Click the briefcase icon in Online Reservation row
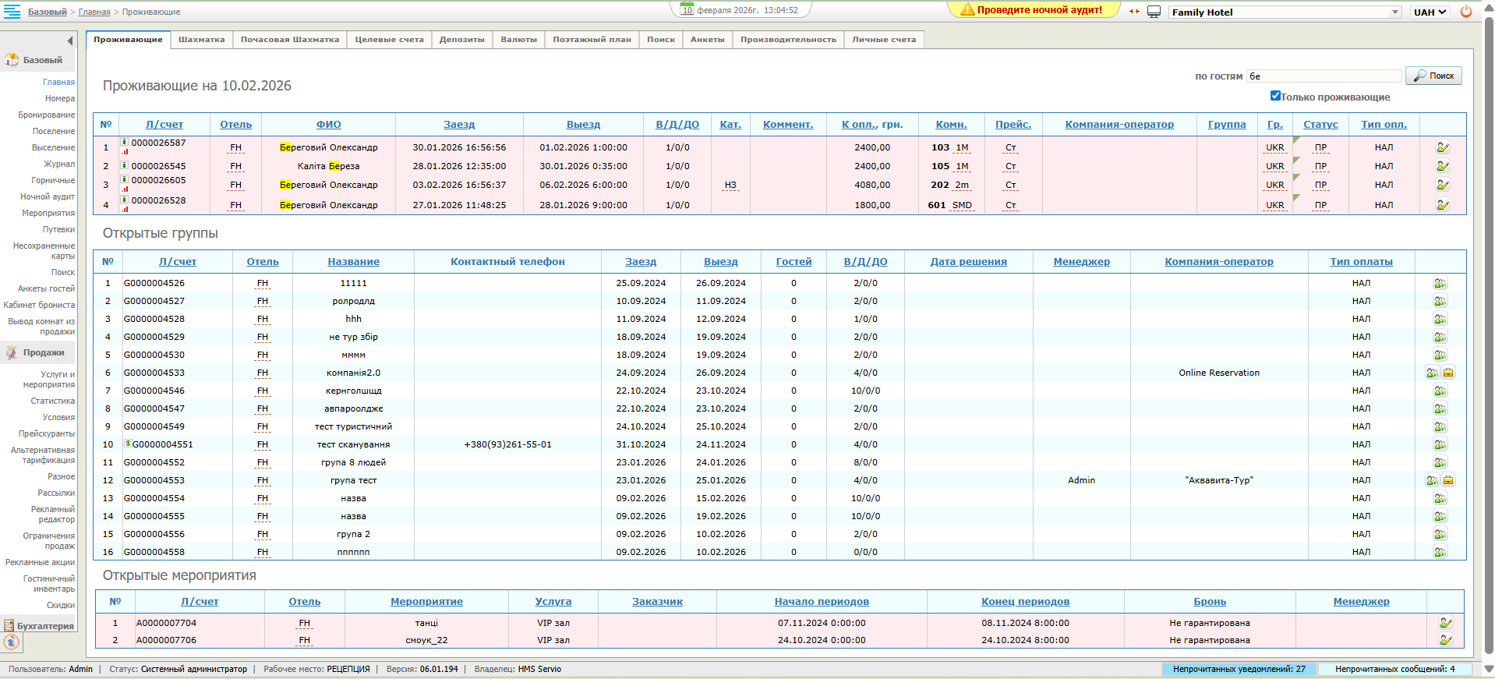 [1448, 373]
